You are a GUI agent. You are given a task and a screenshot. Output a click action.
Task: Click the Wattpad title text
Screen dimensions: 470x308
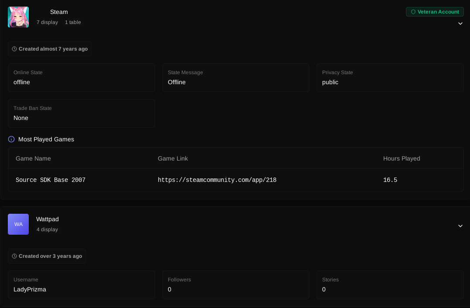(48, 219)
